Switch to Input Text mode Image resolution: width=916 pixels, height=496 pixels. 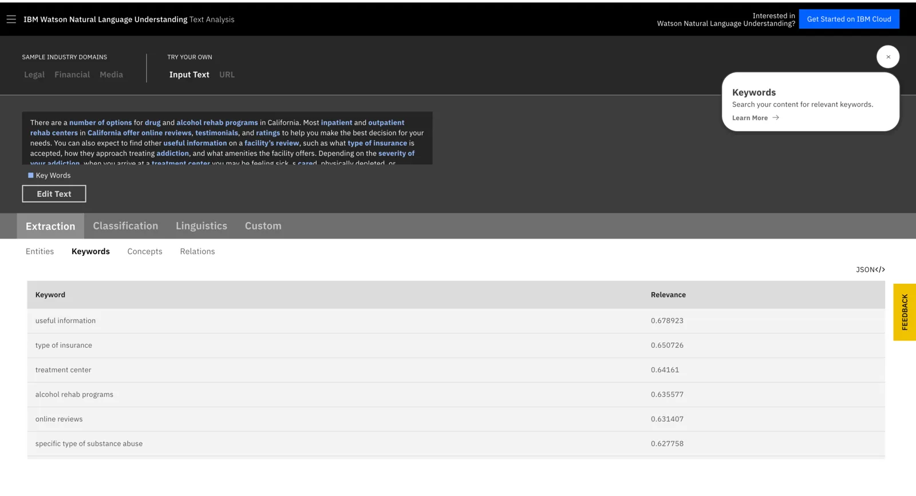click(x=189, y=74)
